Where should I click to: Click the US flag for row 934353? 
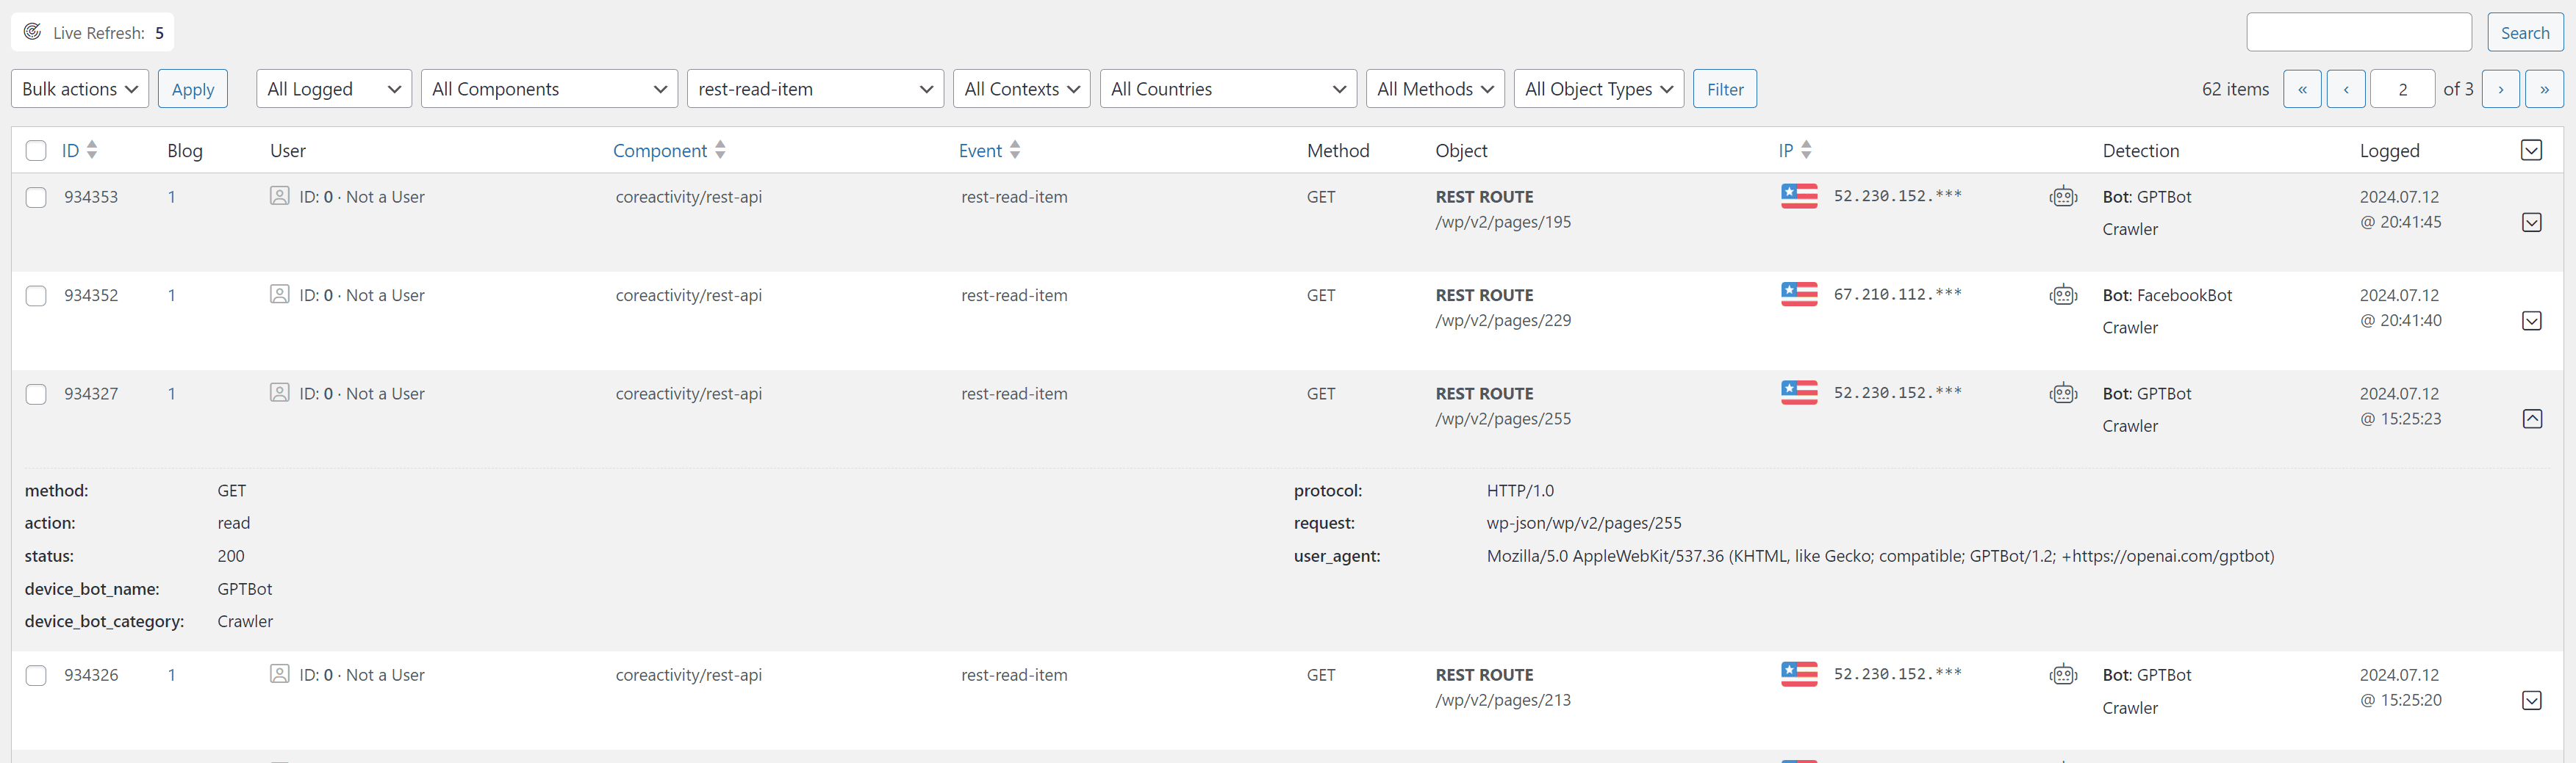click(x=1799, y=196)
